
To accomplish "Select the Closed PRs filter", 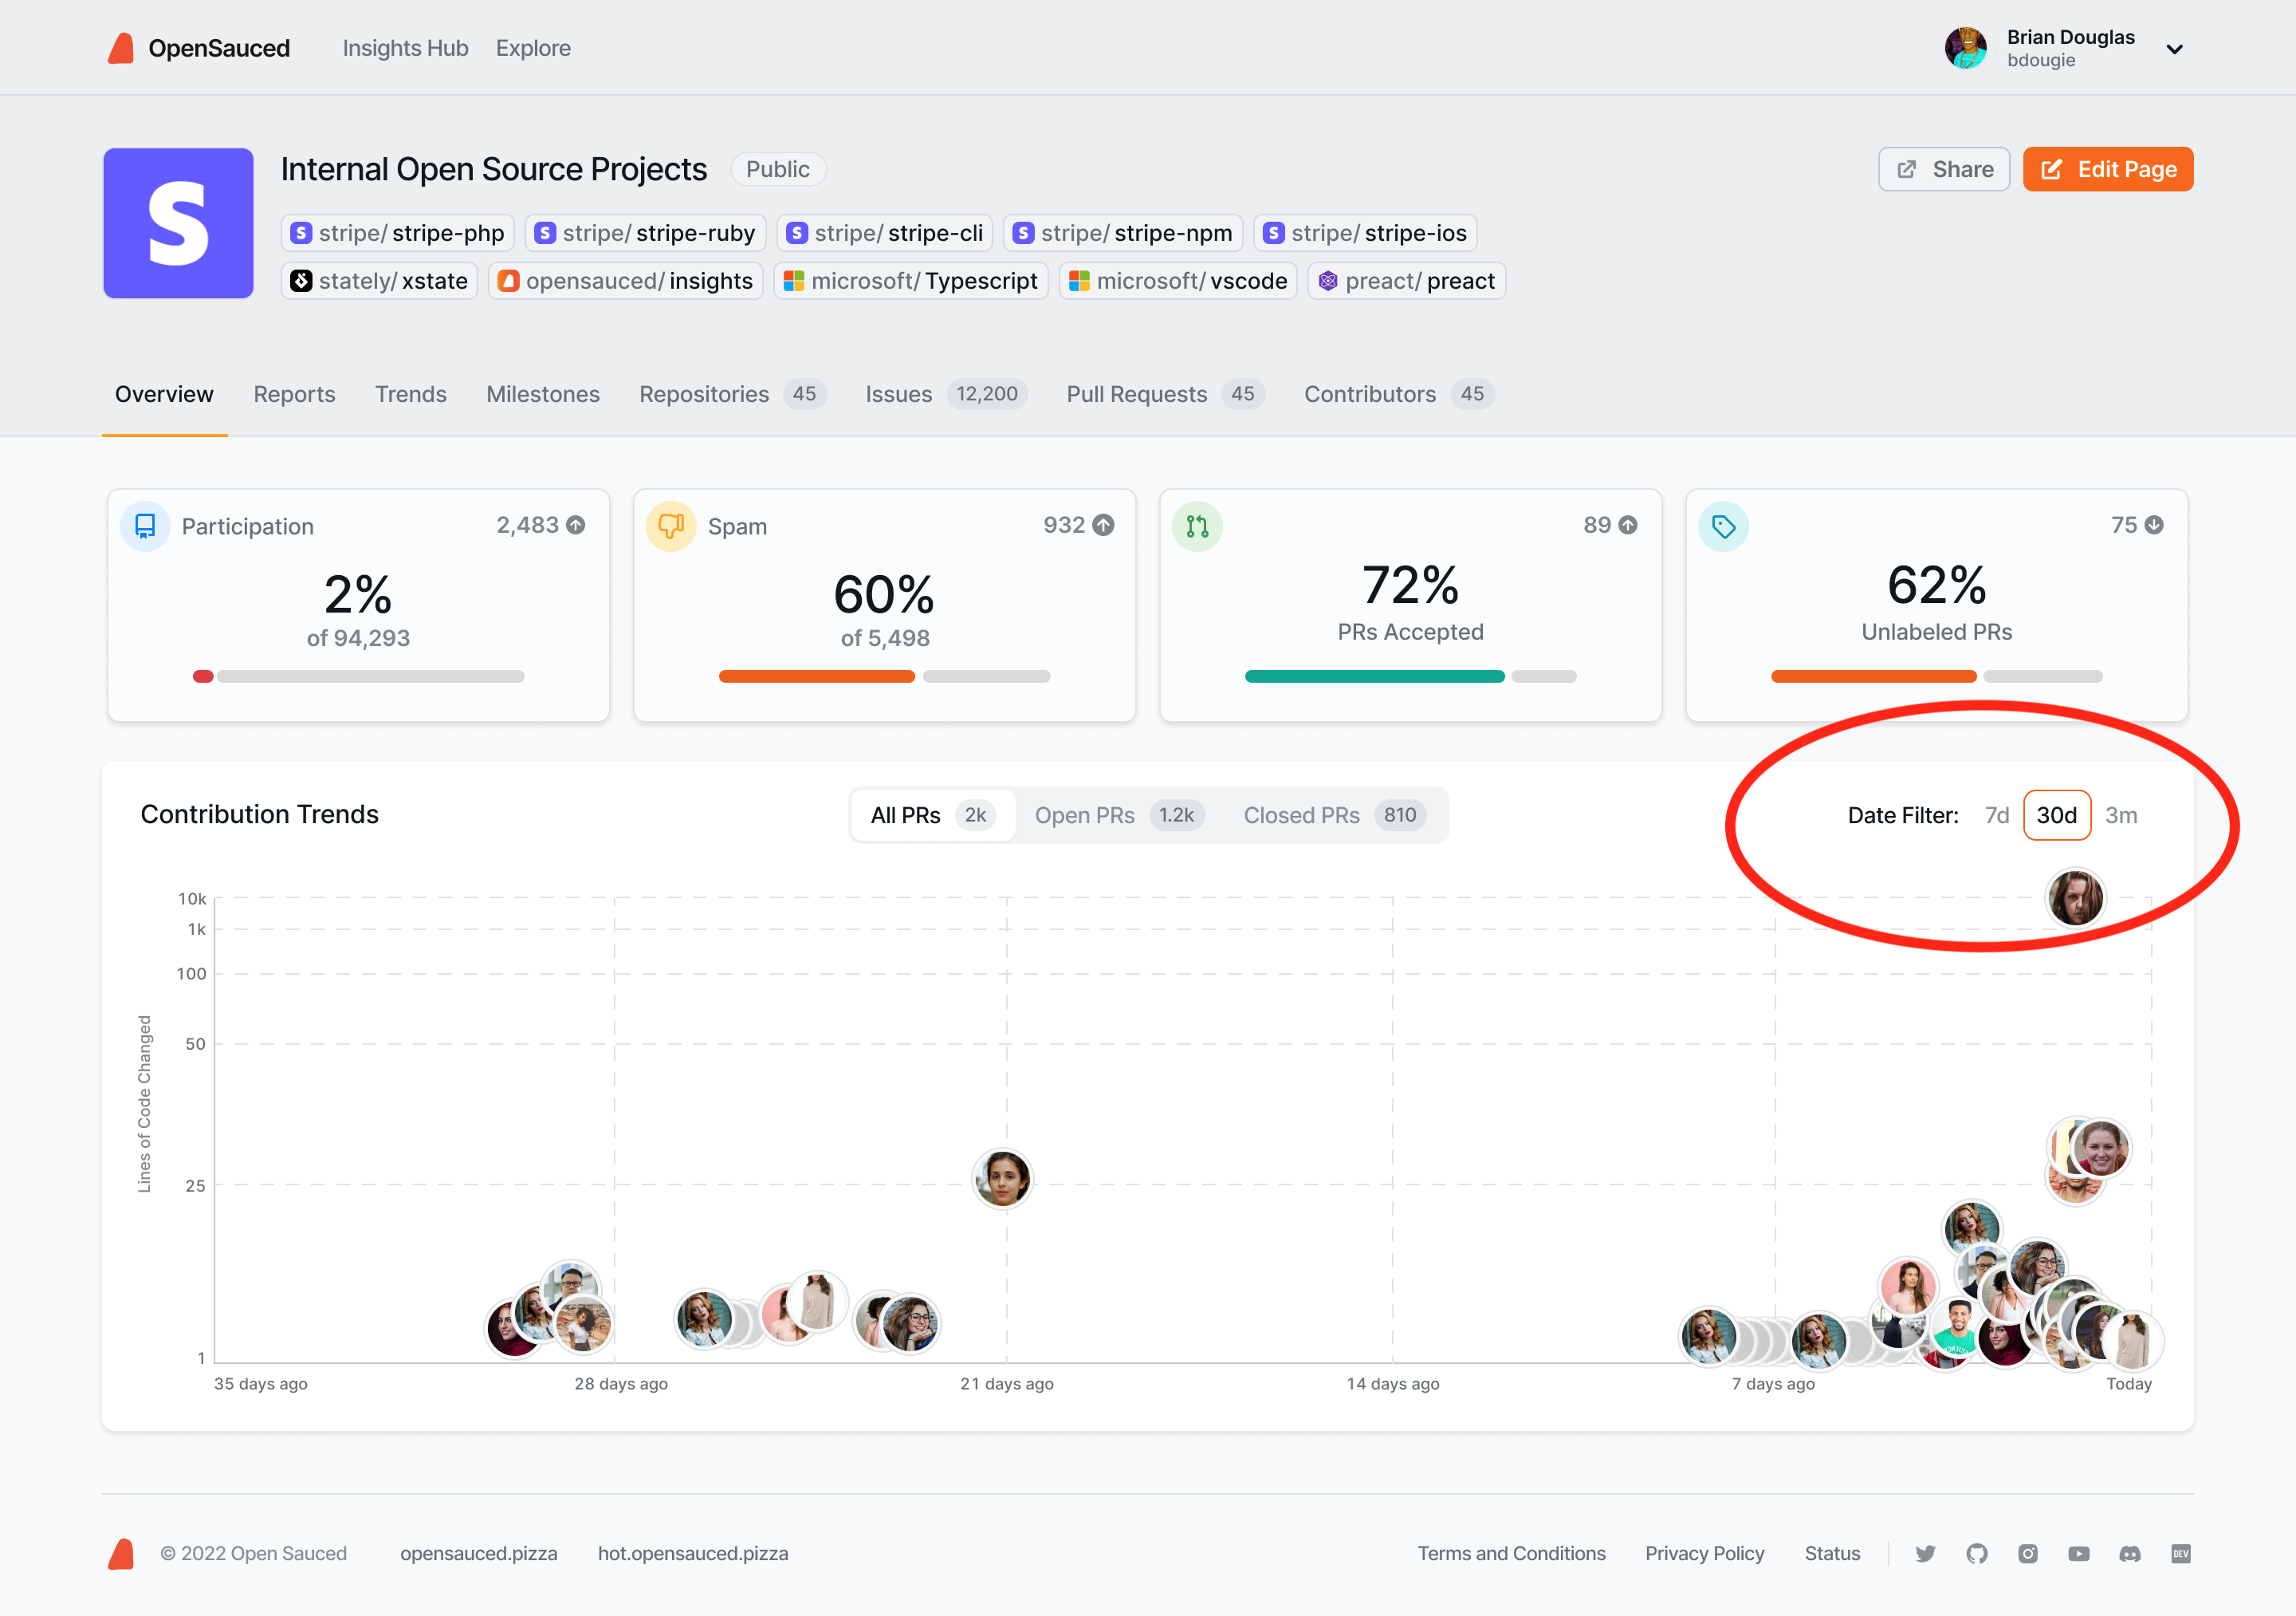I will pos(1334,815).
